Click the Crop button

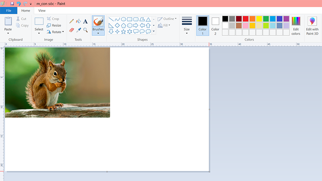tap(53, 19)
